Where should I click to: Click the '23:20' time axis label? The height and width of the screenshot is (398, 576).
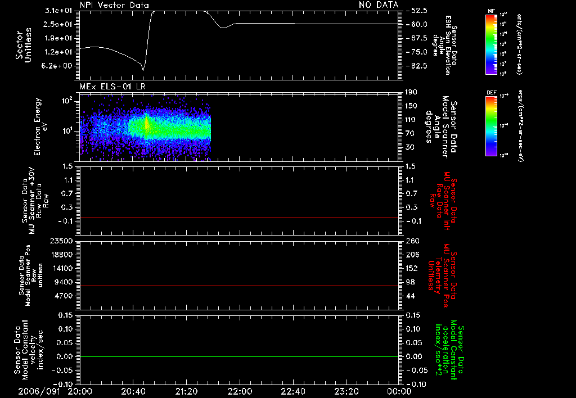[x=346, y=392]
